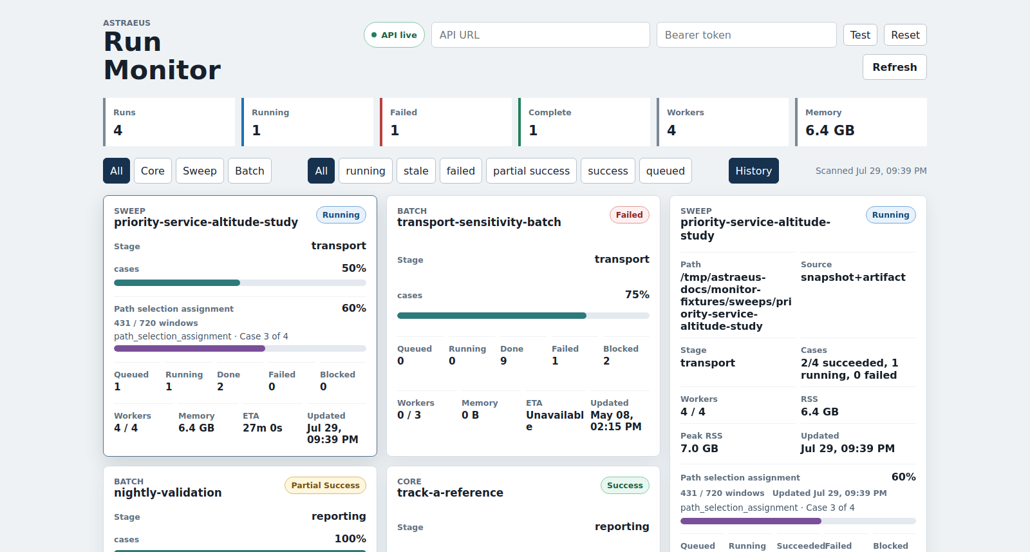1030x552 pixels.
Task: Select the Core type filter
Action: 153,171
